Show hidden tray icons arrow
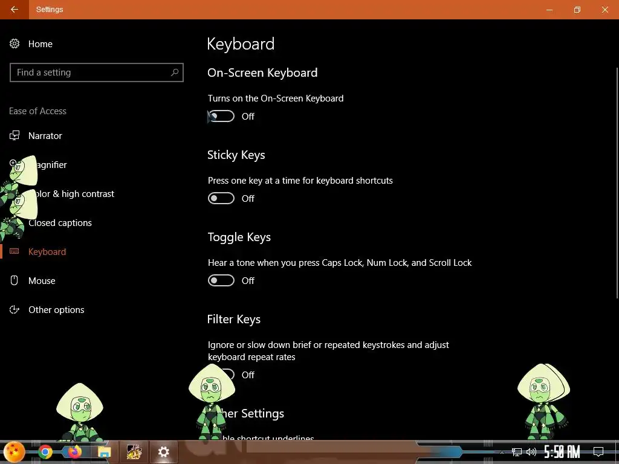Screen dimensions: 619x464 tap(502, 452)
